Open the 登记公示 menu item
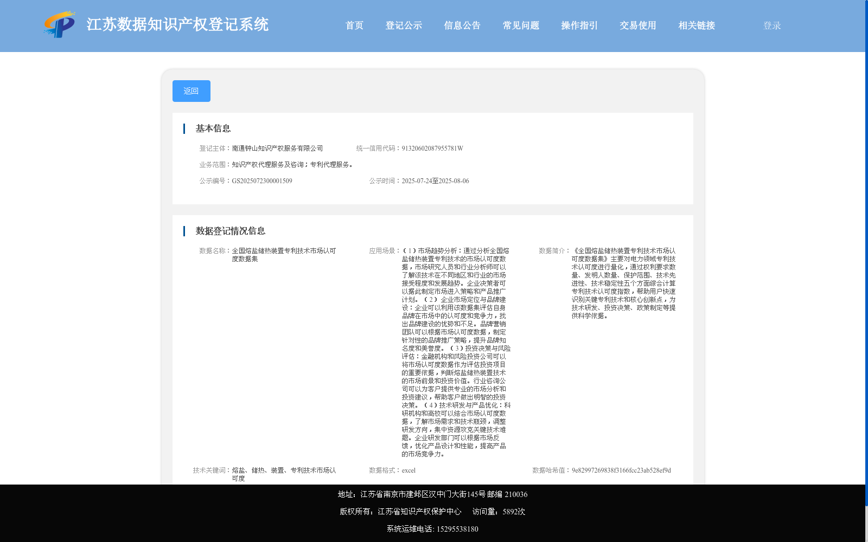 404,25
